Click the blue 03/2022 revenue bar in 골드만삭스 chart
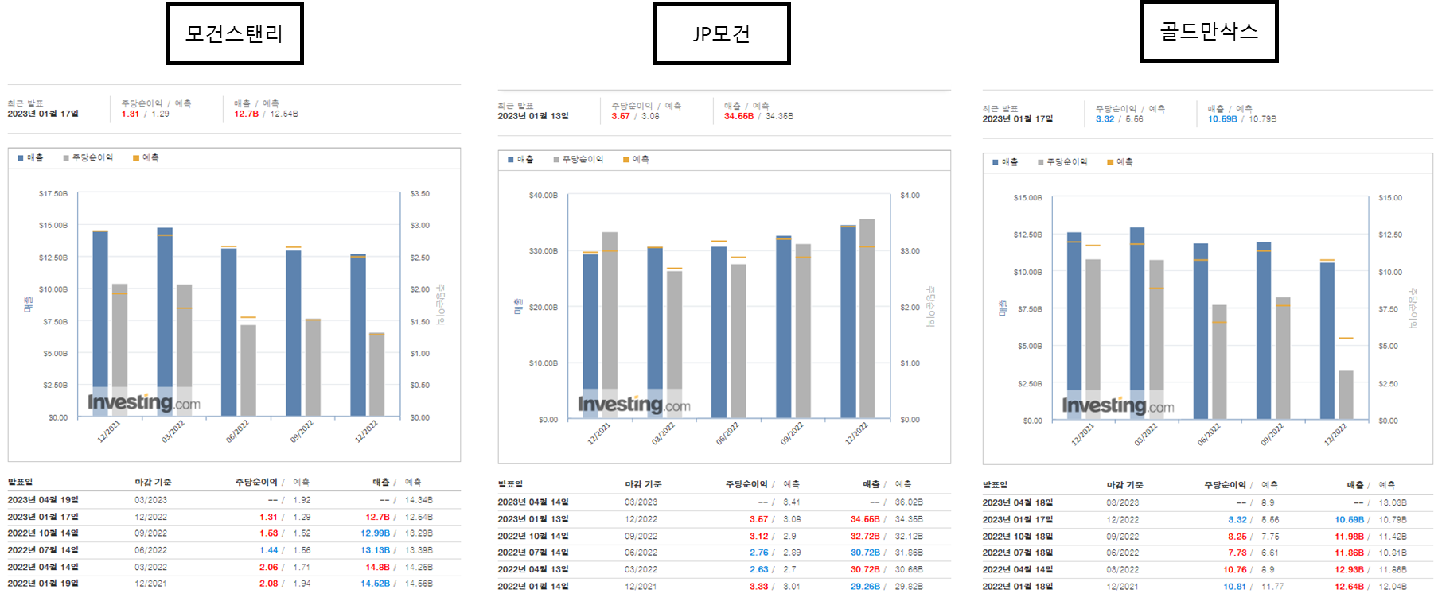 click(1137, 324)
